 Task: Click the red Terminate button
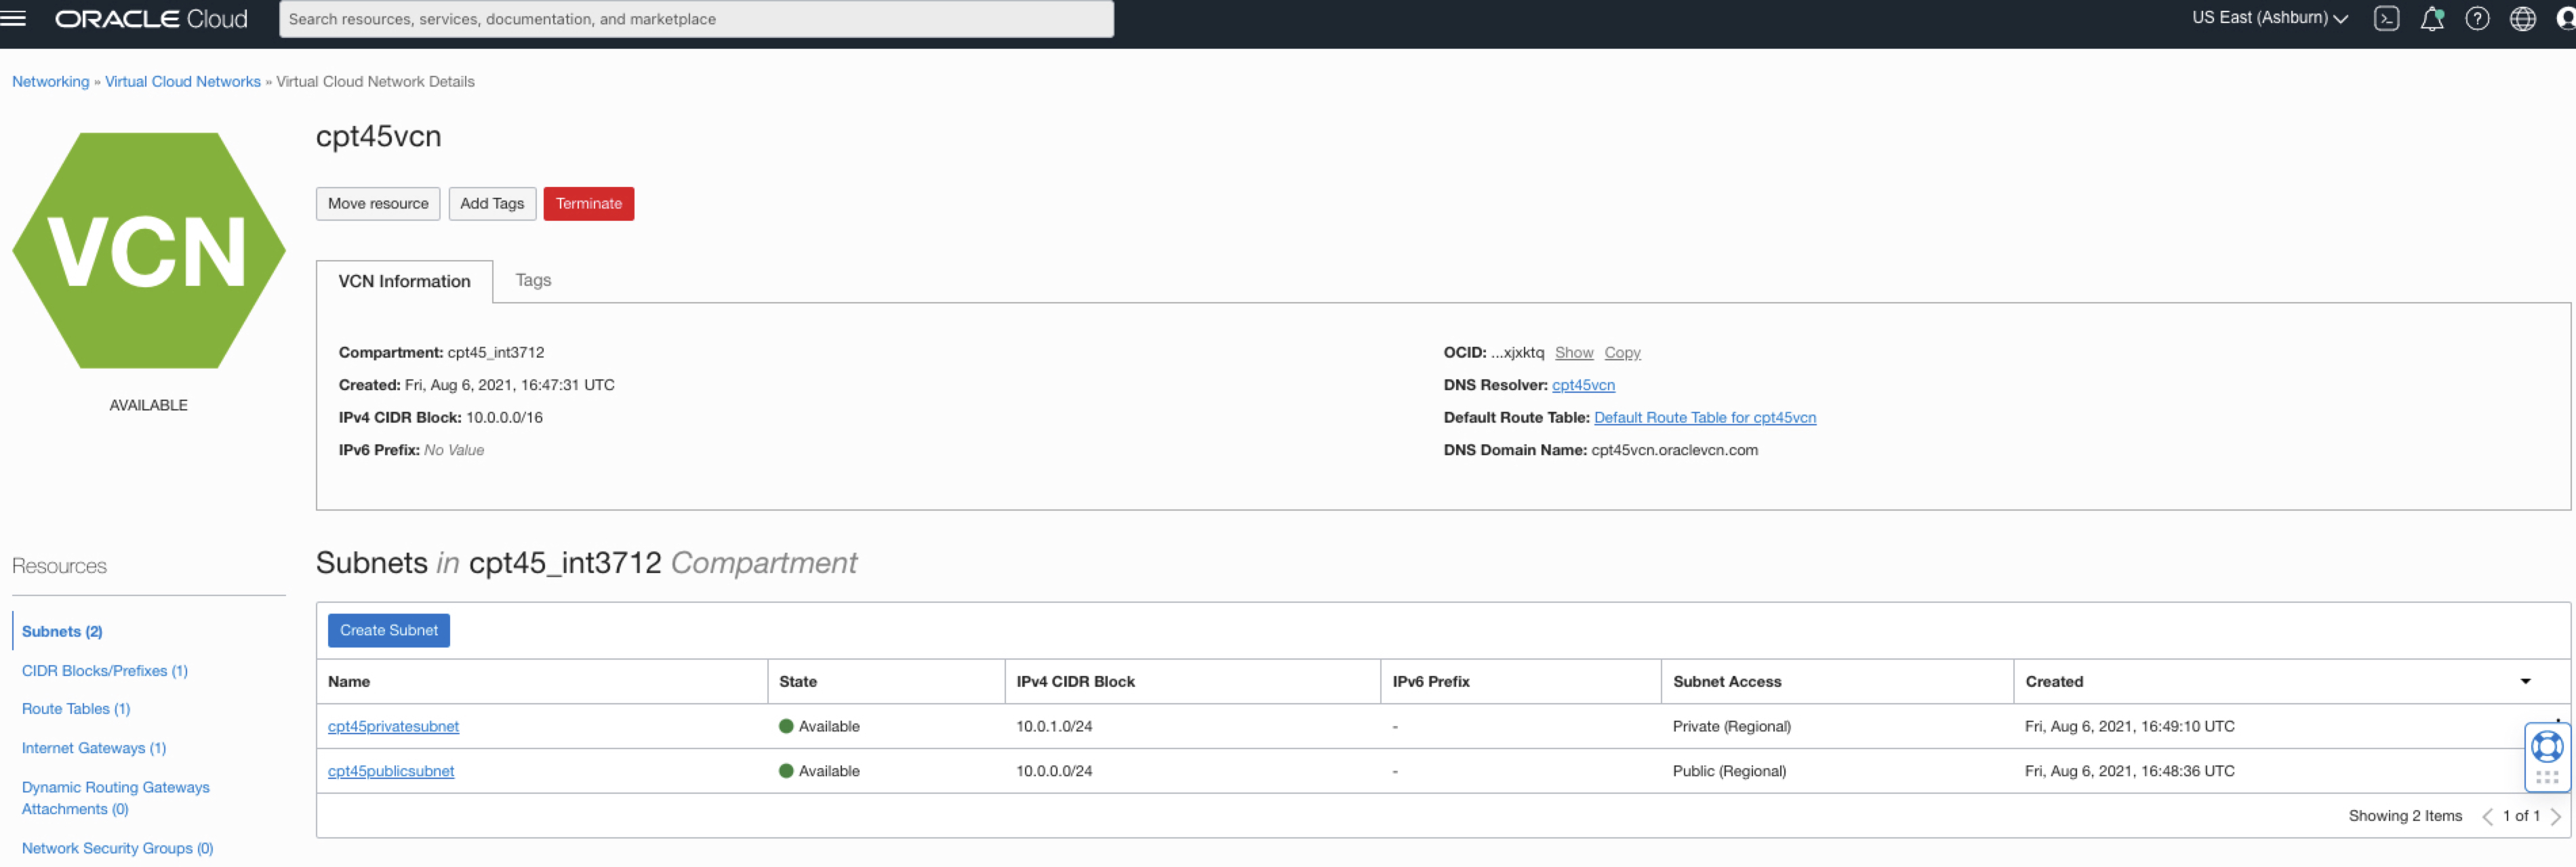pyautogui.click(x=588, y=204)
